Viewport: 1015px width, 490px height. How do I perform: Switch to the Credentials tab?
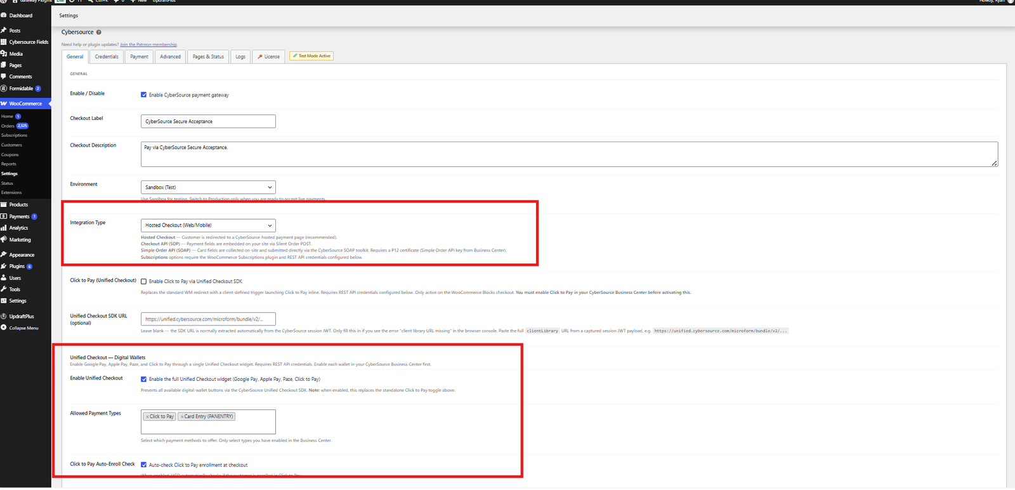tap(107, 56)
